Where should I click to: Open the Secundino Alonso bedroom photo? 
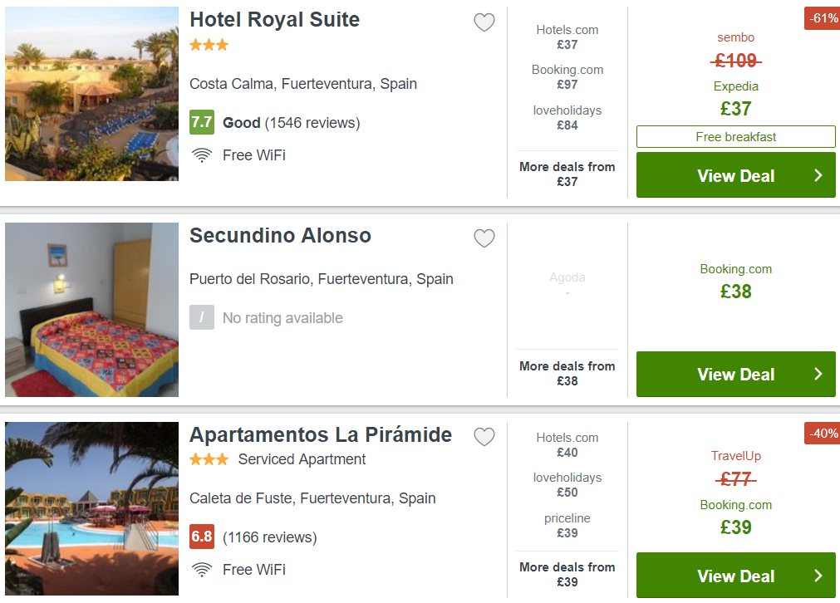(x=91, y=310)
